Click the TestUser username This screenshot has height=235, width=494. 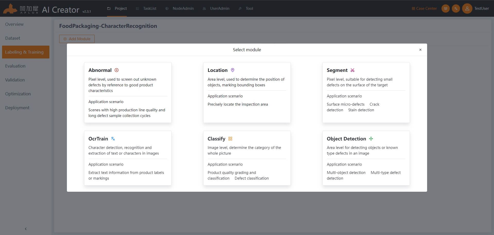(481, 9)
